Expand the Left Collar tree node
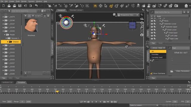Image resolution: width=191 pixels, height=107 pixels. (166, 36)
